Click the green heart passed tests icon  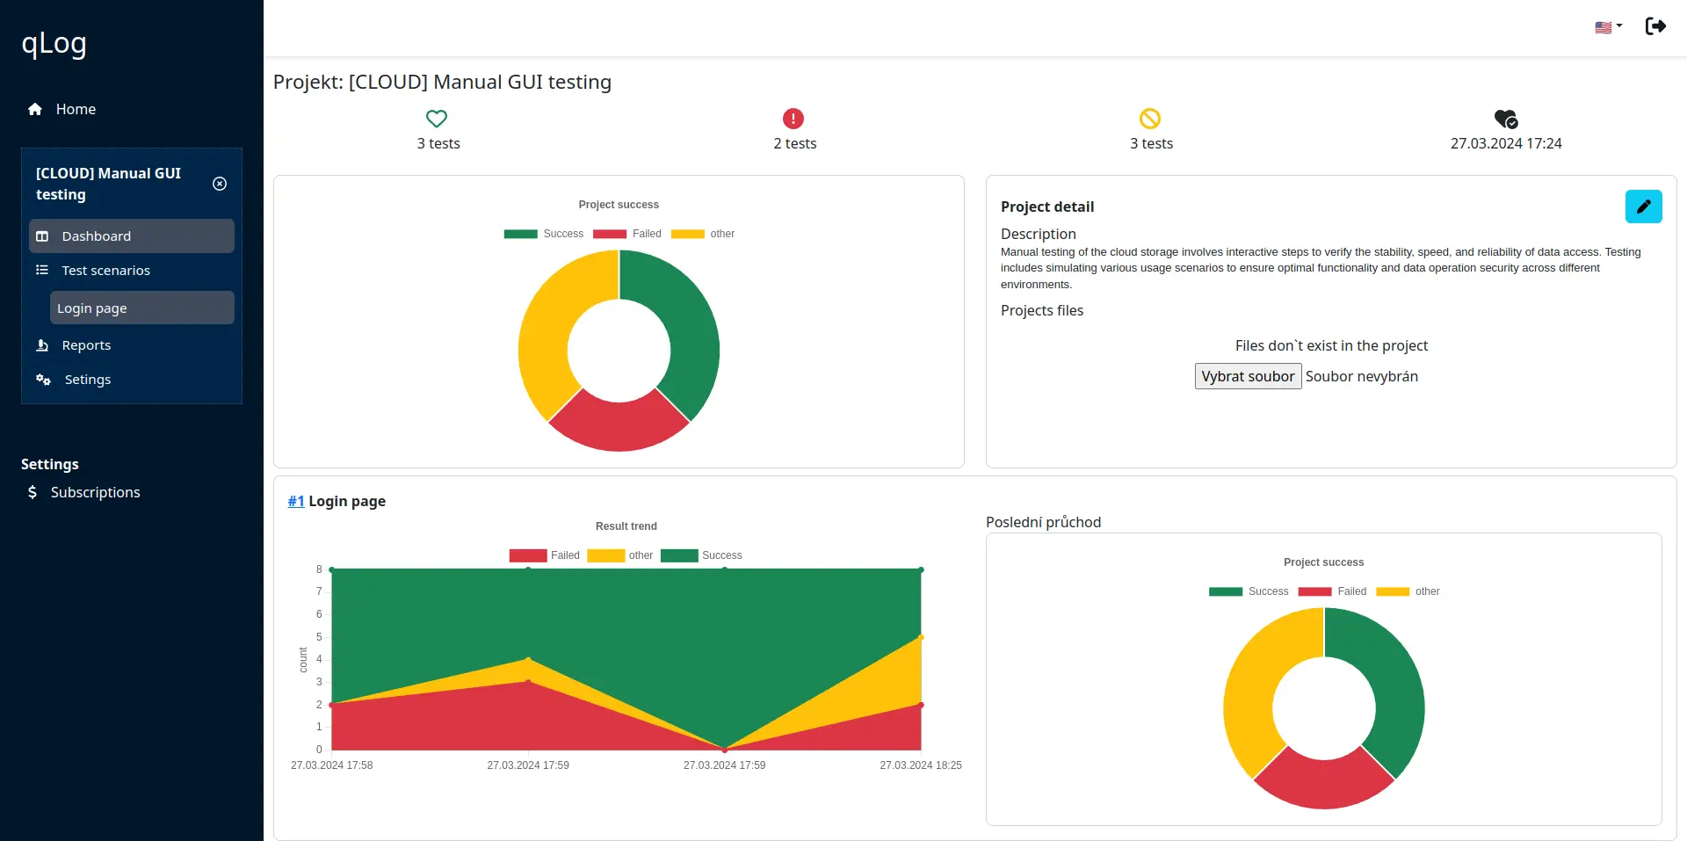click(x=437, y=118)
